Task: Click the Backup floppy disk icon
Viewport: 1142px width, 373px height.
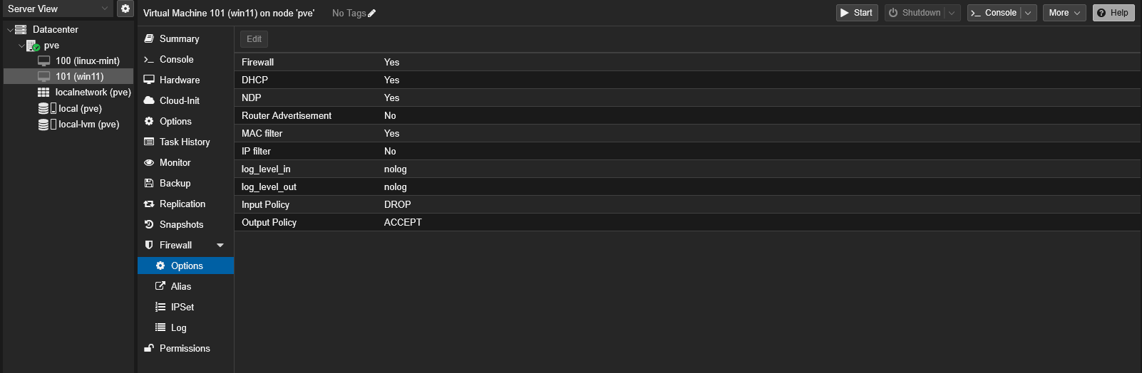Action: pos(149,183)
